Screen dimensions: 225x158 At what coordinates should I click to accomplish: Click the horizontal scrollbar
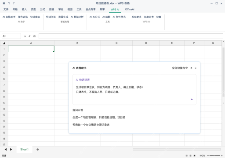coord(177,149)
